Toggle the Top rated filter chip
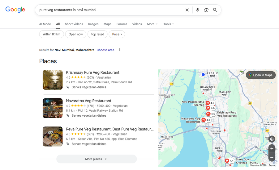Screen dimensions: 279x170 [97, 34]
